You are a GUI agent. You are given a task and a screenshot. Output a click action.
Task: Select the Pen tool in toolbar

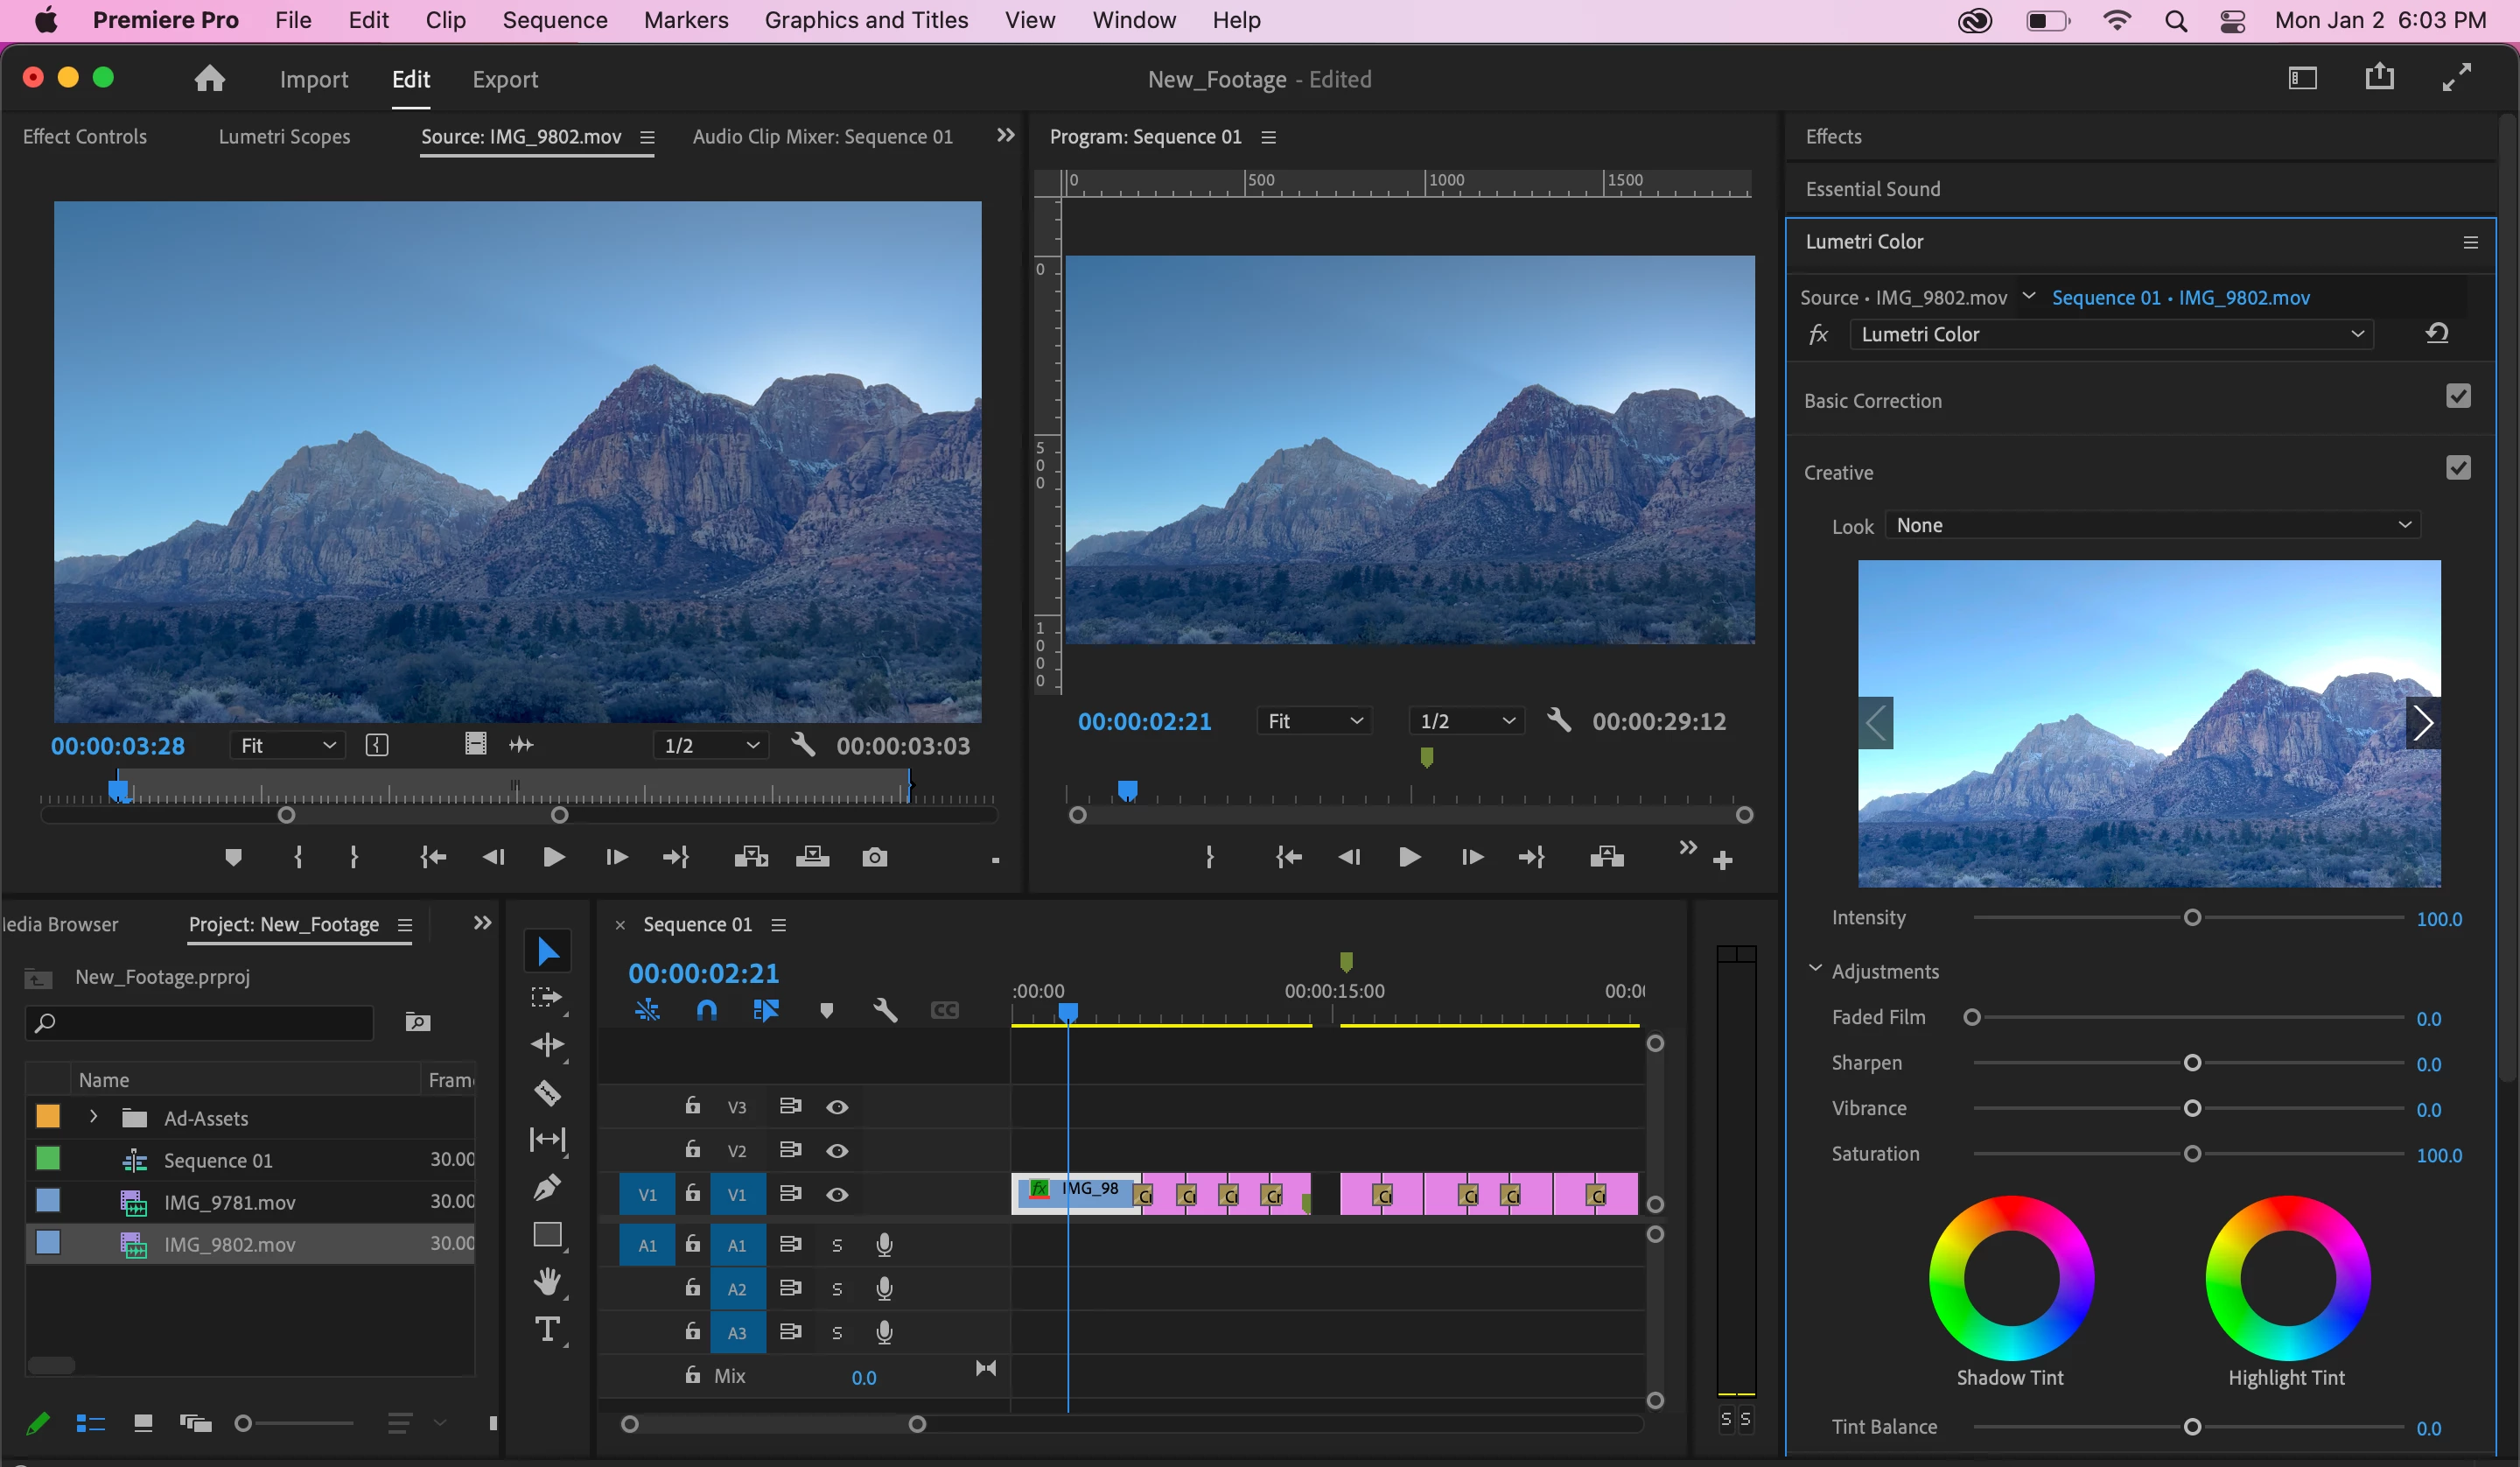pos(547,1188)
